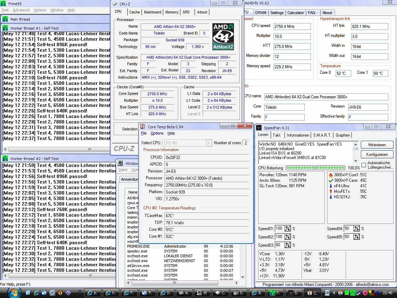
Task: Open the Graphen tab in SpeedFan
Action: (343, 135)
